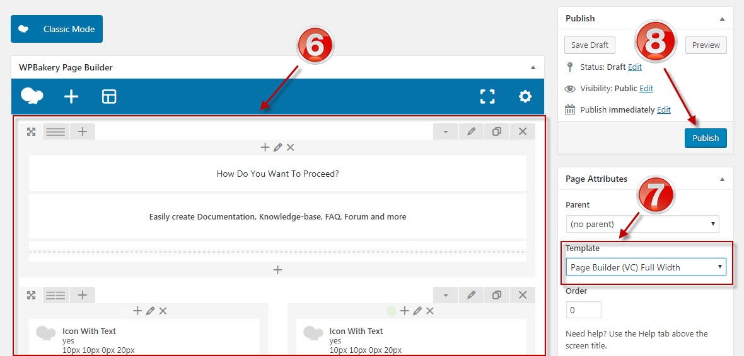744x356 pixels.
Task: Open the Parent page dropdown
Action: (x=642, y=223)
